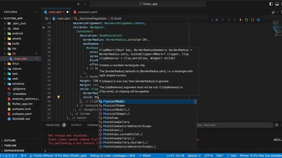Click the debug console filter input

(235, 125)
